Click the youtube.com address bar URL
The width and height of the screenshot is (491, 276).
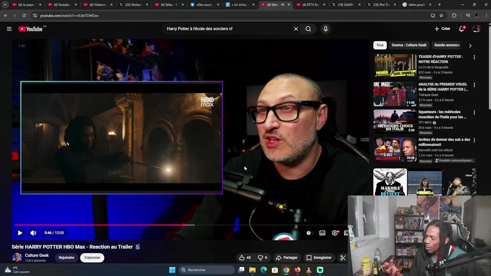(x=69, y=16)
